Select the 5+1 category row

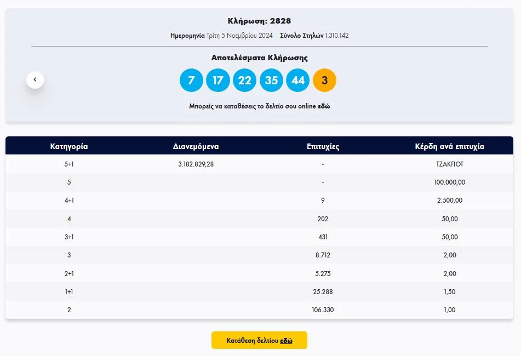[69, 164]
